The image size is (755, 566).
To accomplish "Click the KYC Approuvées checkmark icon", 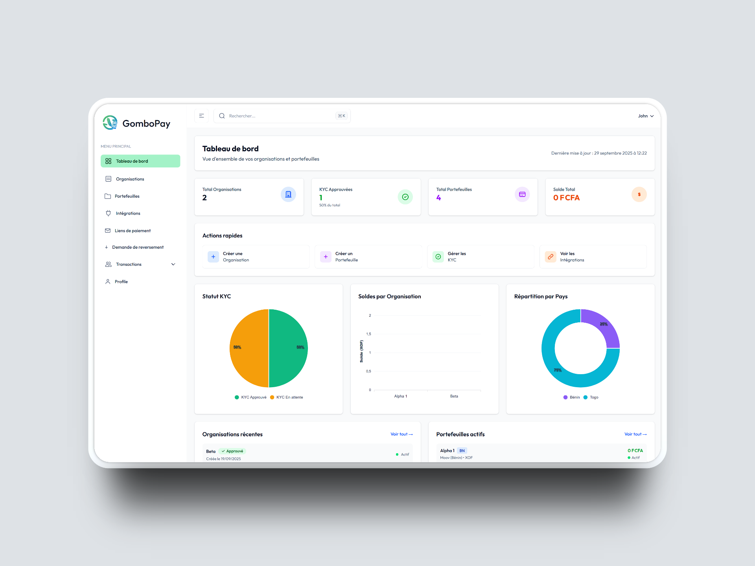I will 405,197.
